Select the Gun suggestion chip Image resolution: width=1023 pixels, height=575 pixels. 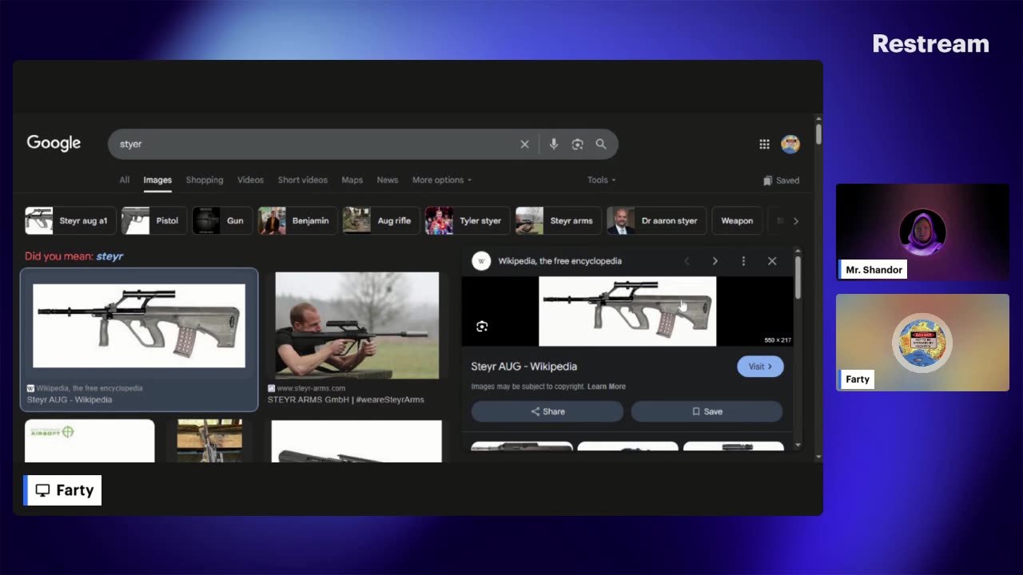pyautogui.click(x=222, y=221)
